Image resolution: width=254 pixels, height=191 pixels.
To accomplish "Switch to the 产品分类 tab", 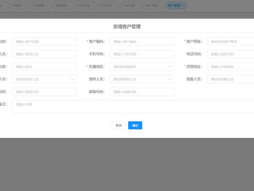I will tap(86, 5).
